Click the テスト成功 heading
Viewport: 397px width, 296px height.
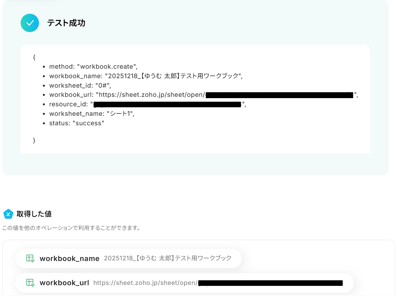[x=66, y=23]
